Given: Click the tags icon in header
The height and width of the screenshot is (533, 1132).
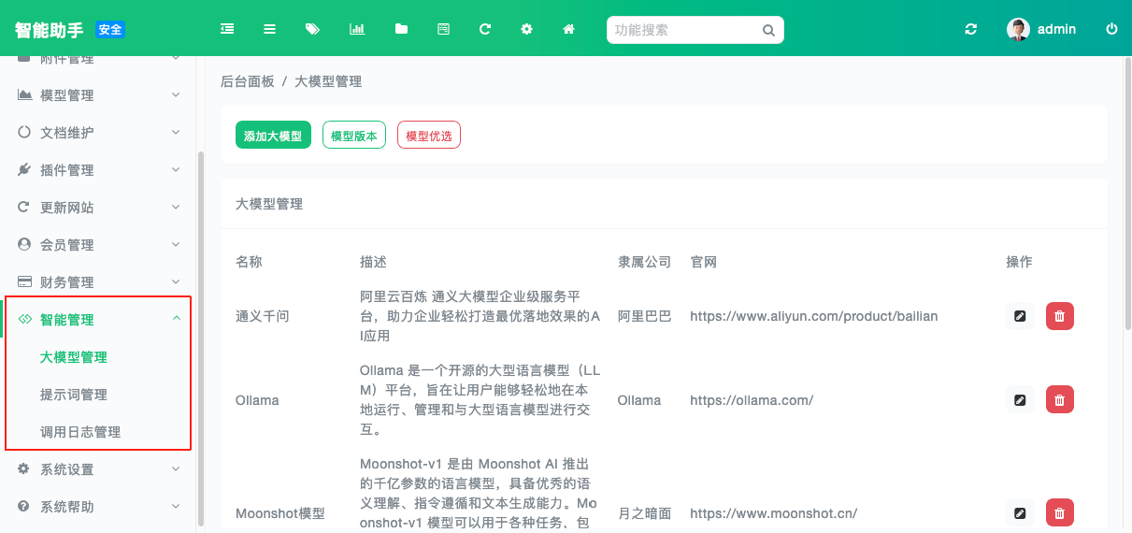Looking at the screenshot, I should pyautogui.click(x=312, y=29).
